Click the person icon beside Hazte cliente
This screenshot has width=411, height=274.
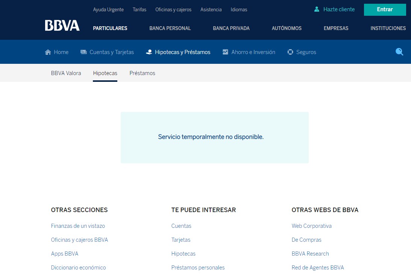tap(317, 9)
